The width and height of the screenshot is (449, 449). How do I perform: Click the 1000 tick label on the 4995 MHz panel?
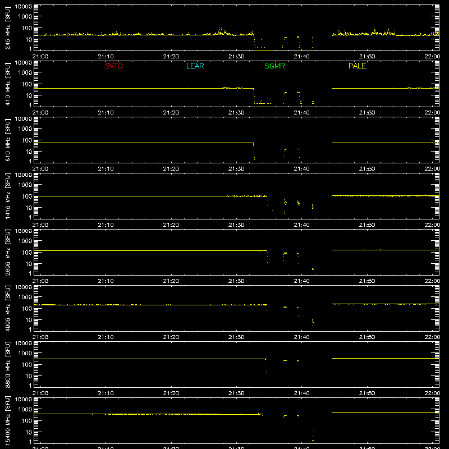25,297
